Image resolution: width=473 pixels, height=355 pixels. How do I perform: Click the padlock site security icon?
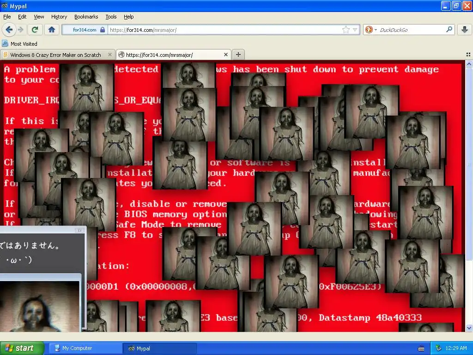point(103,30)
